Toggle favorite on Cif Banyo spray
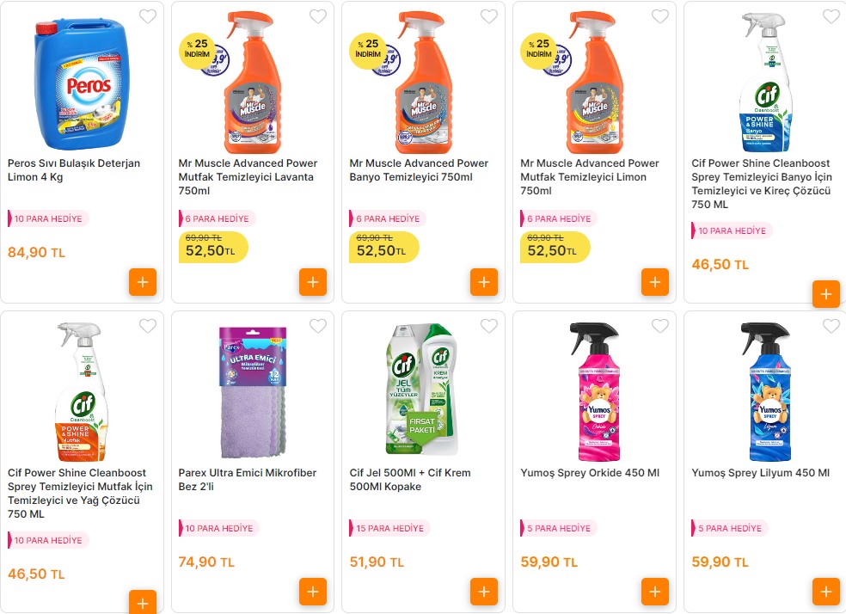Screen dimensions: 846x614 click(x=831, y=16)
